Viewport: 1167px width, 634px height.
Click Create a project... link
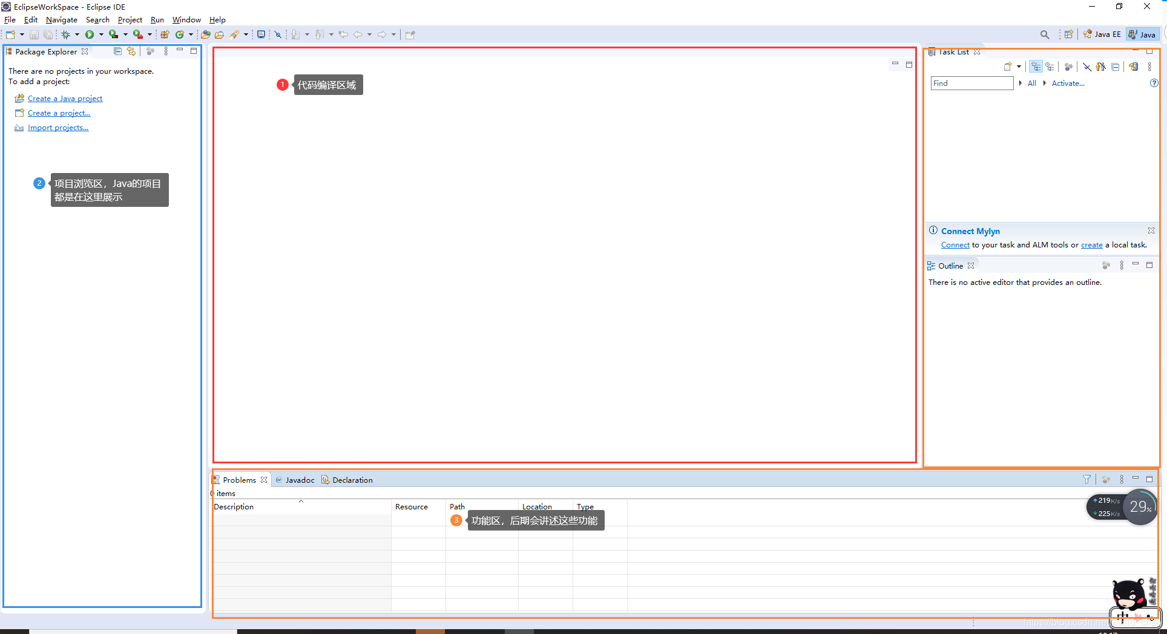(x=59, y=113)
